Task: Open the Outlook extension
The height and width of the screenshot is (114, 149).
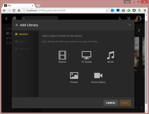Action: [x=113, y=10]
